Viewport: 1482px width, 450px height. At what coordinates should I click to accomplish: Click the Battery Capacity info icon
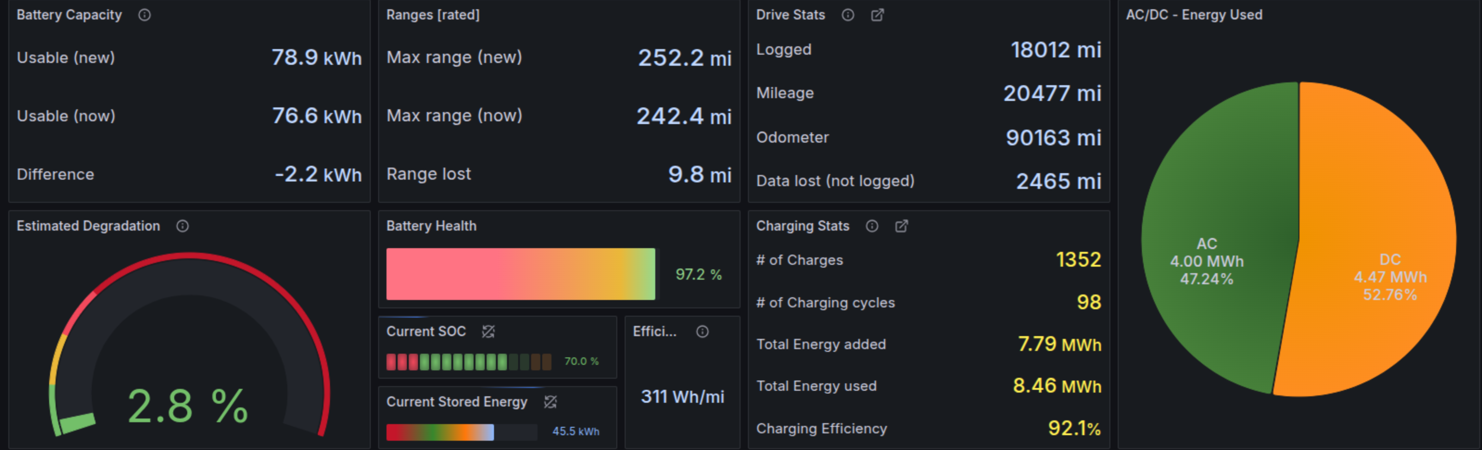tap(145, 15)
